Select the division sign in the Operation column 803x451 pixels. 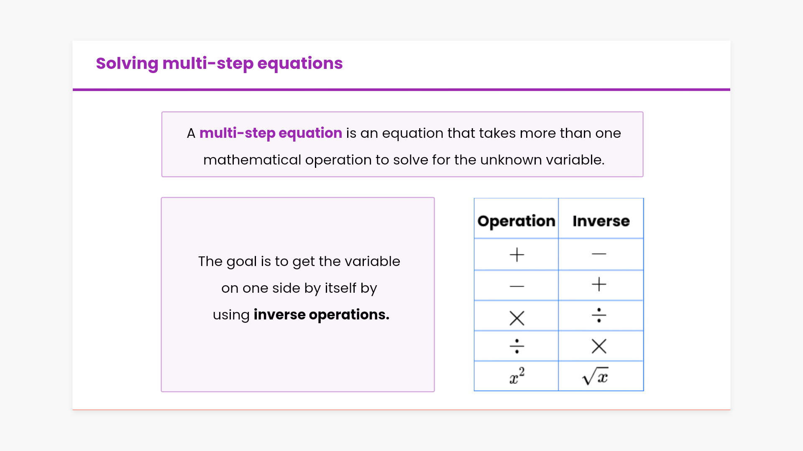click(x=517, y=346)
